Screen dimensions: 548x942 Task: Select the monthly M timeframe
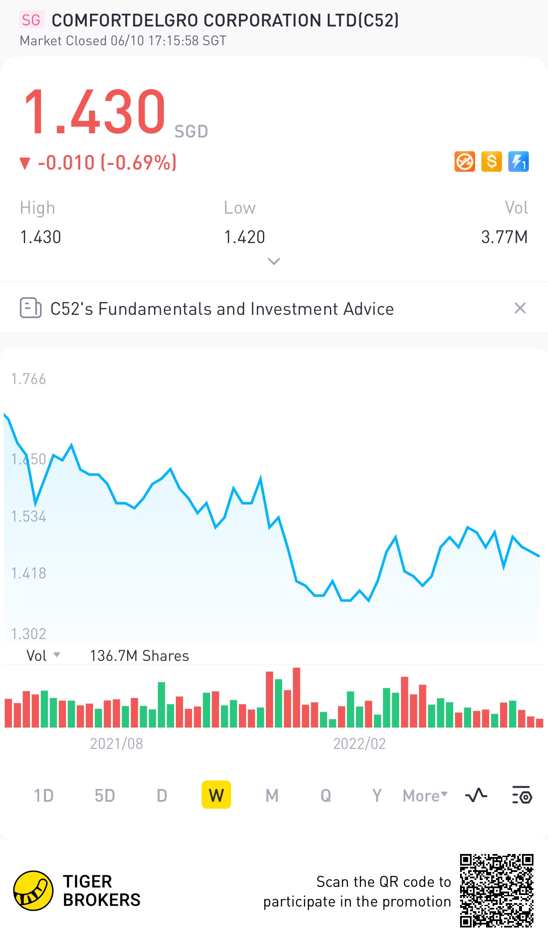[272, 795]
